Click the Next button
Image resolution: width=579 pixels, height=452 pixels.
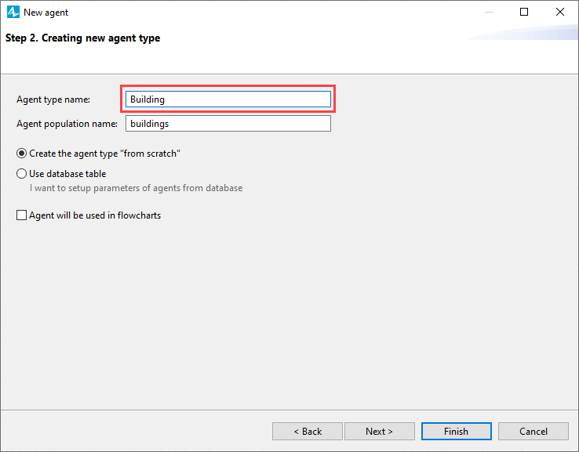[x=379, y=431]
